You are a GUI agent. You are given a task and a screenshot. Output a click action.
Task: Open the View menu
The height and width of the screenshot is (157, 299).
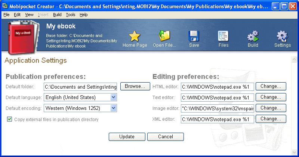[x=29, y=15]
